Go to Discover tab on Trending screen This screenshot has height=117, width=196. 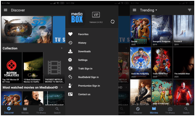point(138,111)
